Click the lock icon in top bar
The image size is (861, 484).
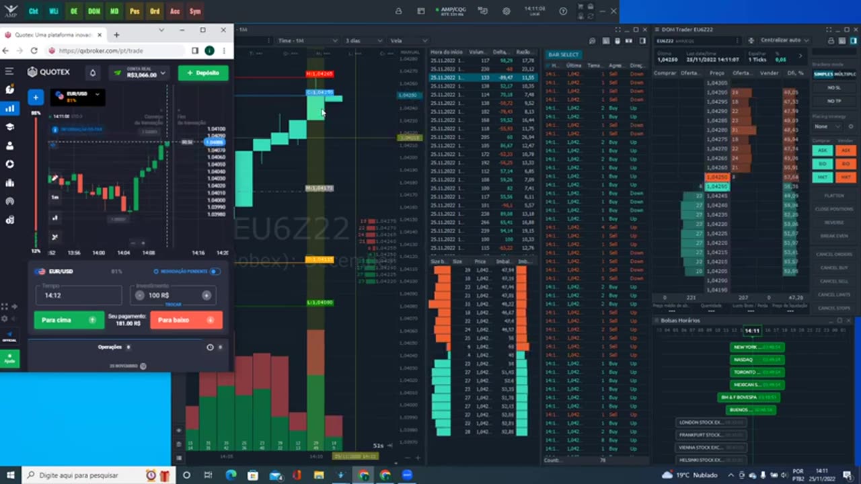(398, 11)
